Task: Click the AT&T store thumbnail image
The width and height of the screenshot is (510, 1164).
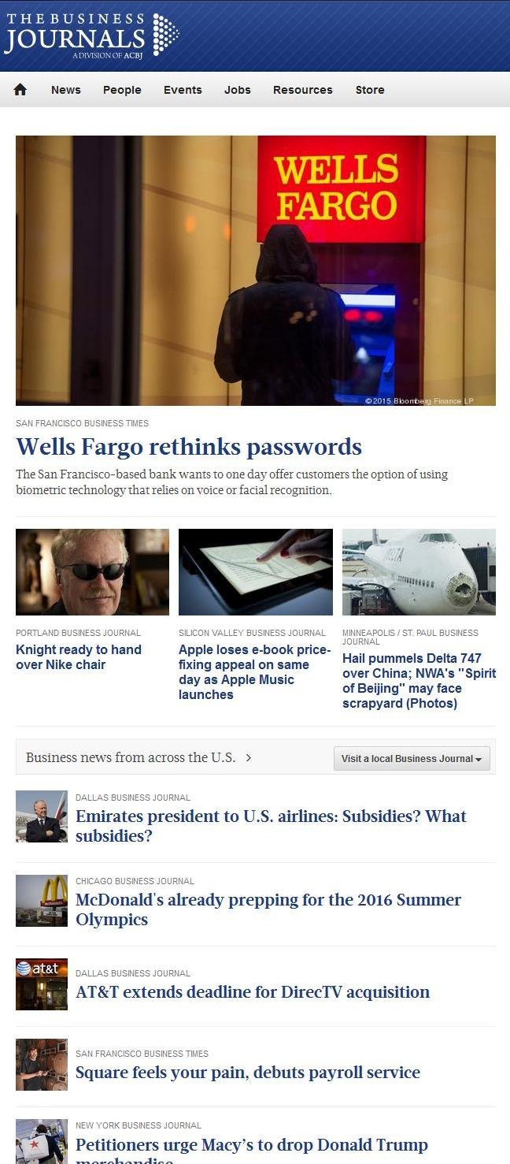Action: click(42, 984)
